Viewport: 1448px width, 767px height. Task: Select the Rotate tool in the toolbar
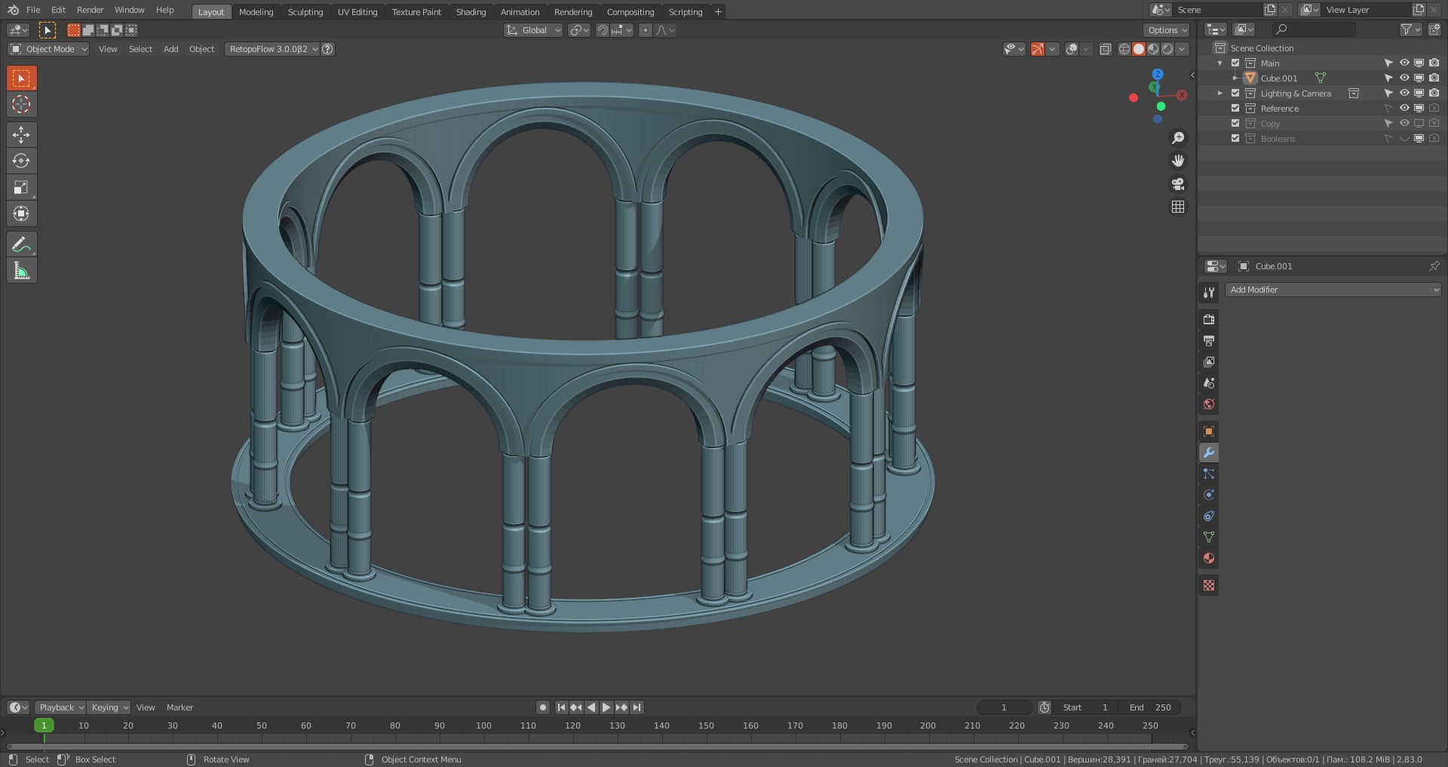[21, 161]
